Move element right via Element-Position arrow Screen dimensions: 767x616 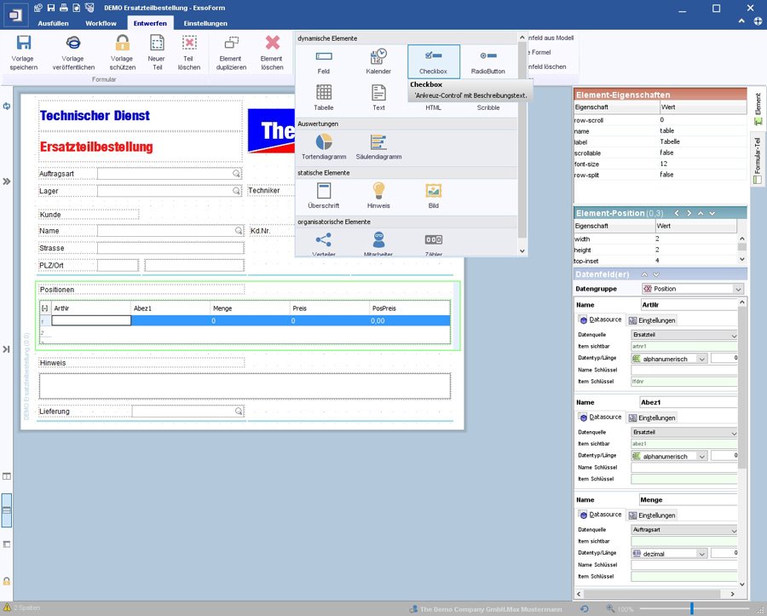[x=689, y=213]
